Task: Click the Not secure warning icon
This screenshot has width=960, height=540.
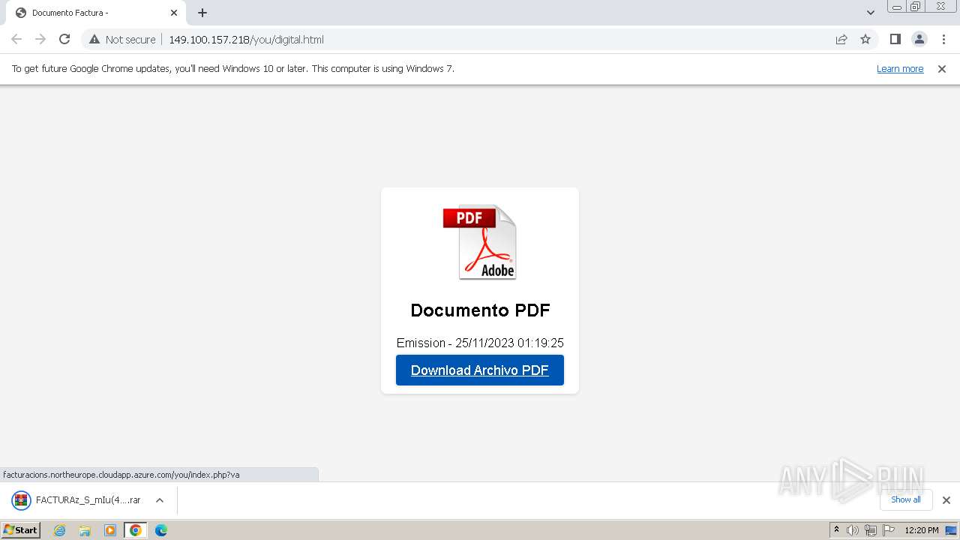Action: tap(94, 39)
